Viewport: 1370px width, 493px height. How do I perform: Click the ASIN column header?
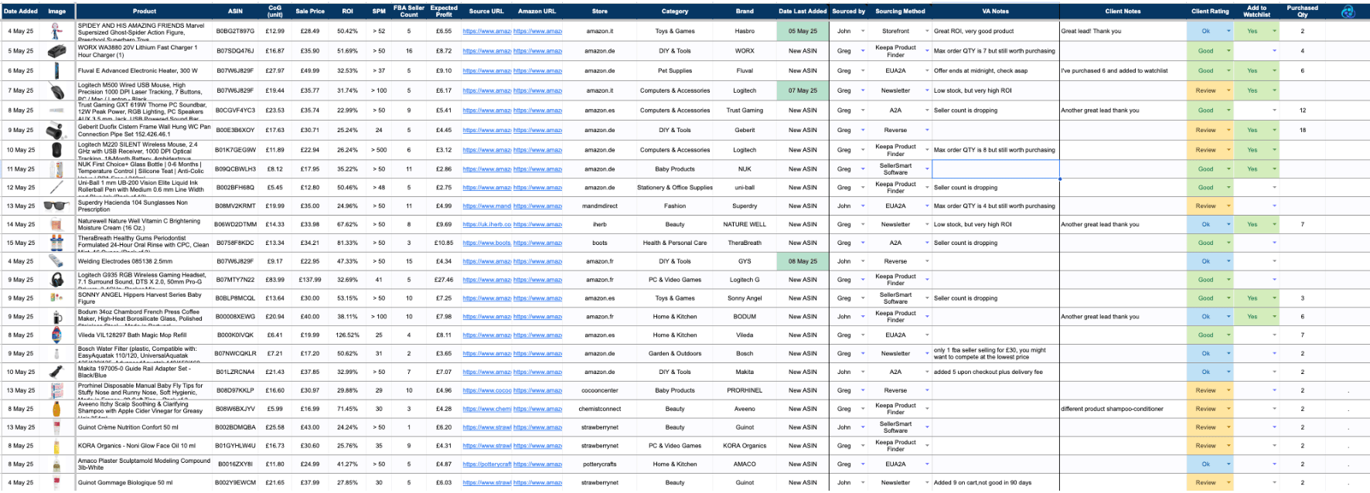(x=235, y=12)
